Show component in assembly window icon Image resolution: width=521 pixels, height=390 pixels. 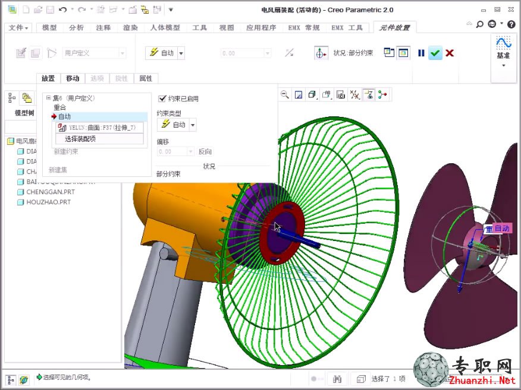(403, 53)
